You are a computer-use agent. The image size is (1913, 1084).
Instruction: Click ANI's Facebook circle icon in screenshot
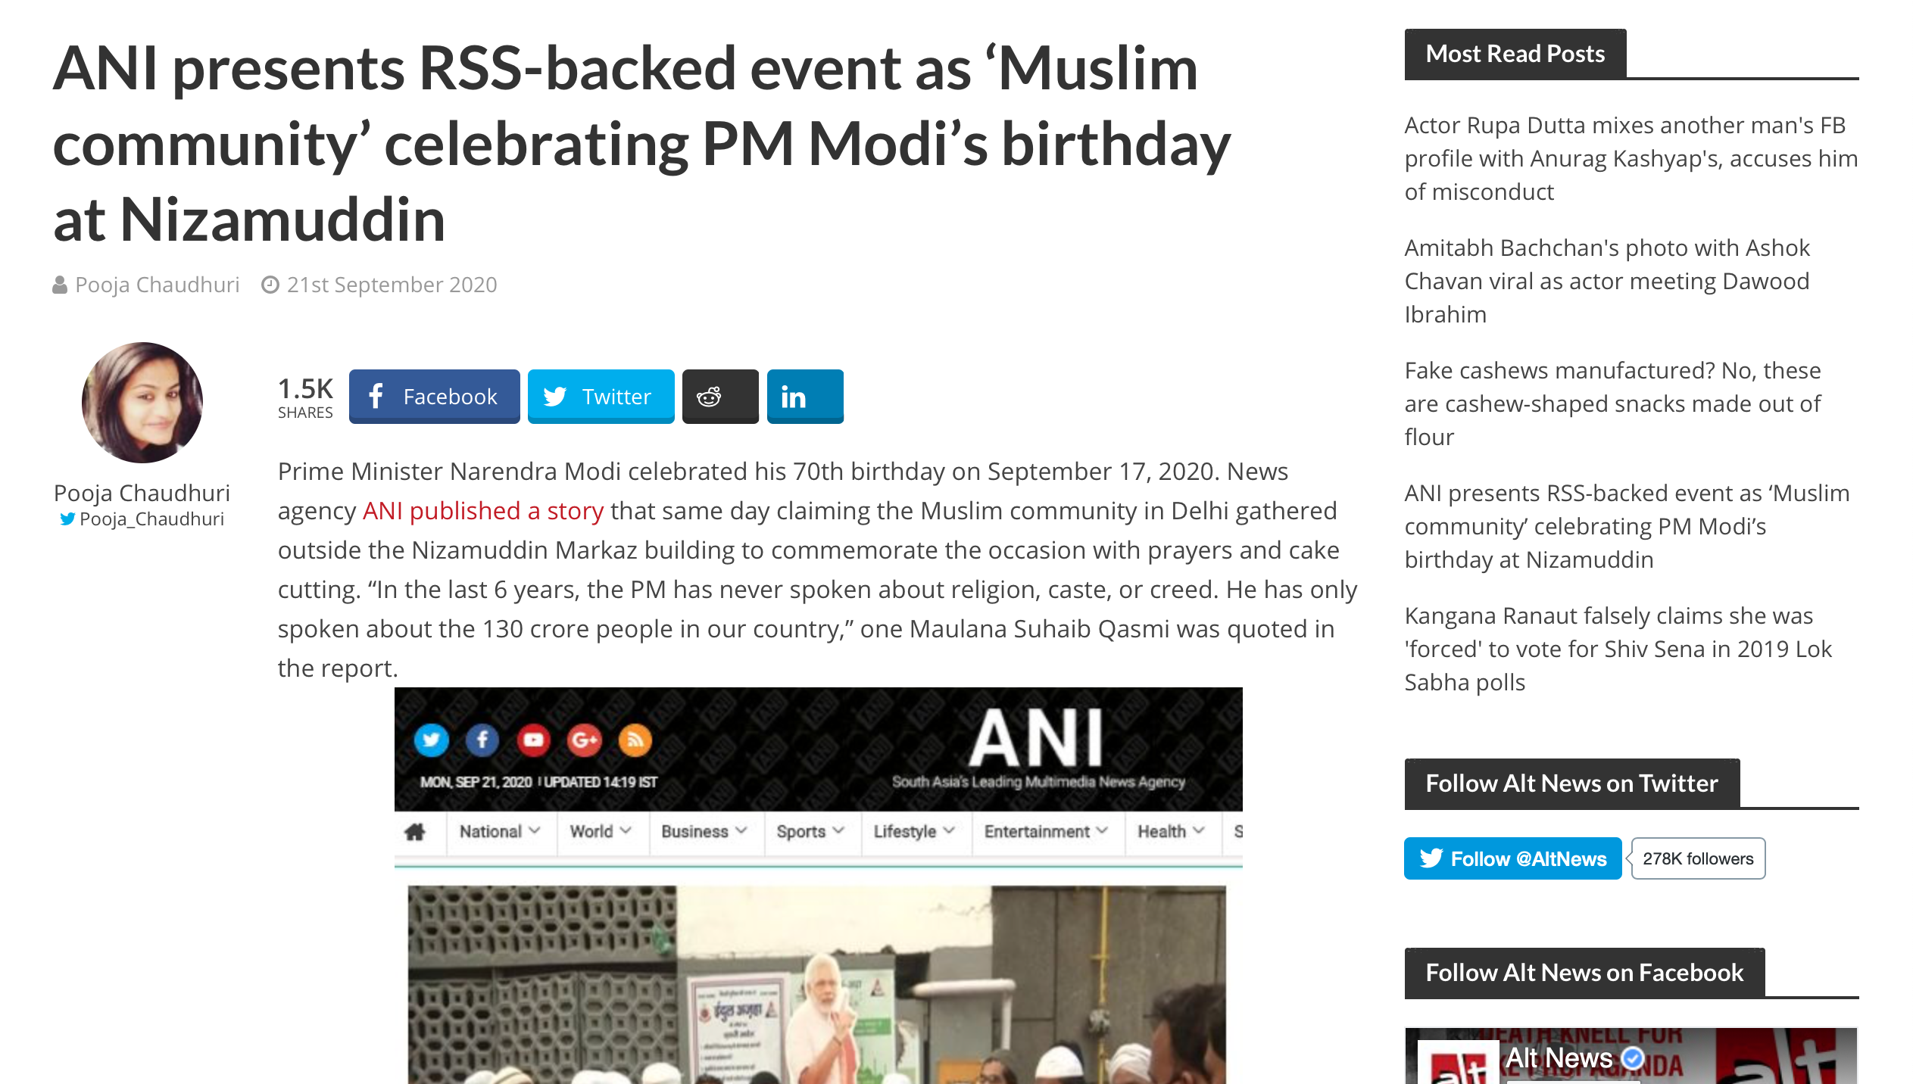(482, 740)
